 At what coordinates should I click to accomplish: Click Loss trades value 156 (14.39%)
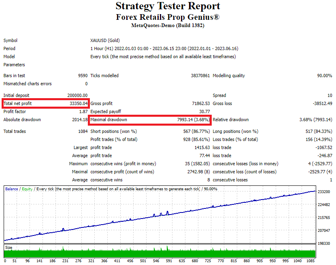tap(319, 139)
